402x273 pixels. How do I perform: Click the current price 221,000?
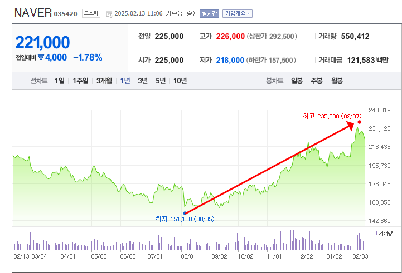pyautogui.click(x=42, y=42)
